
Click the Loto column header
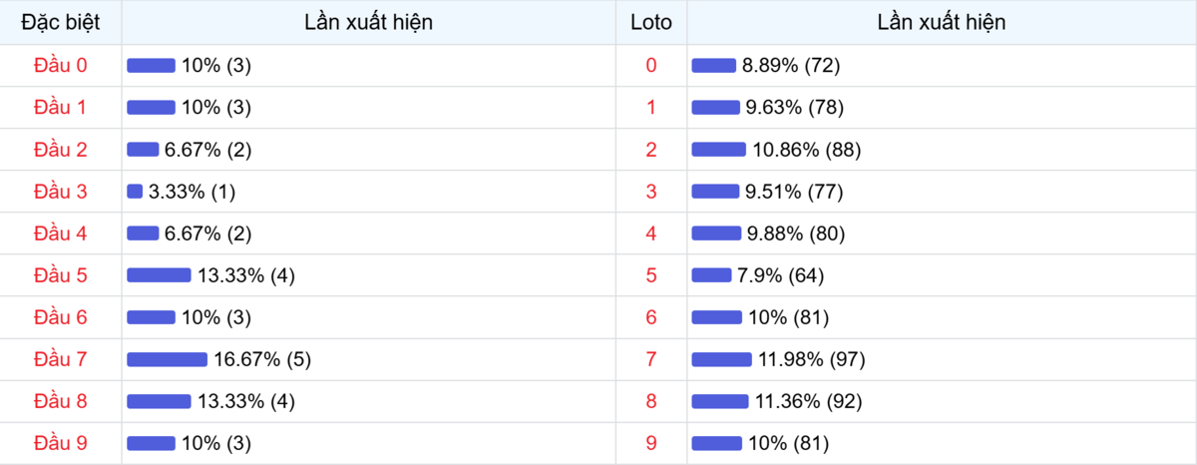pyautogui.click(x=651, y=22)
